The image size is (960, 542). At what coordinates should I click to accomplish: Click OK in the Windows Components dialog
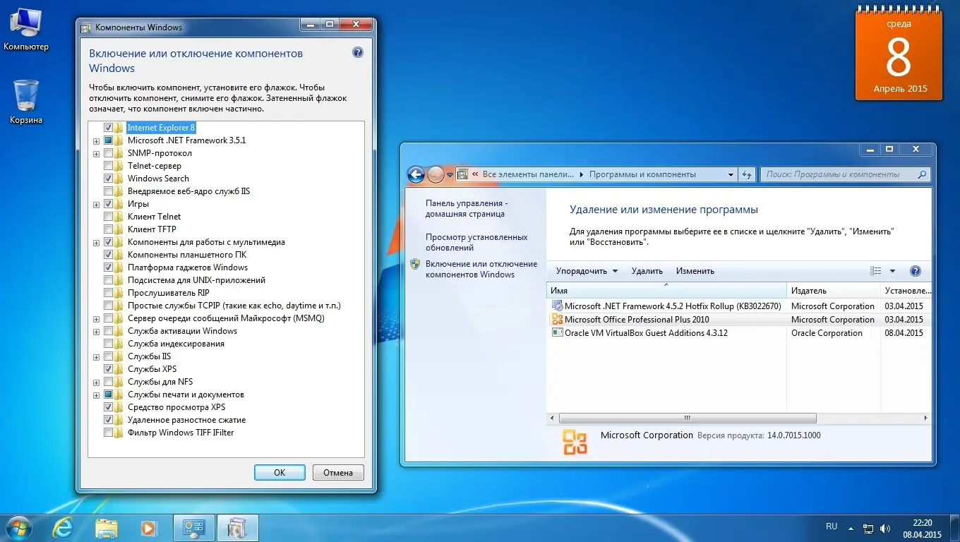click(x=280, y=472)
